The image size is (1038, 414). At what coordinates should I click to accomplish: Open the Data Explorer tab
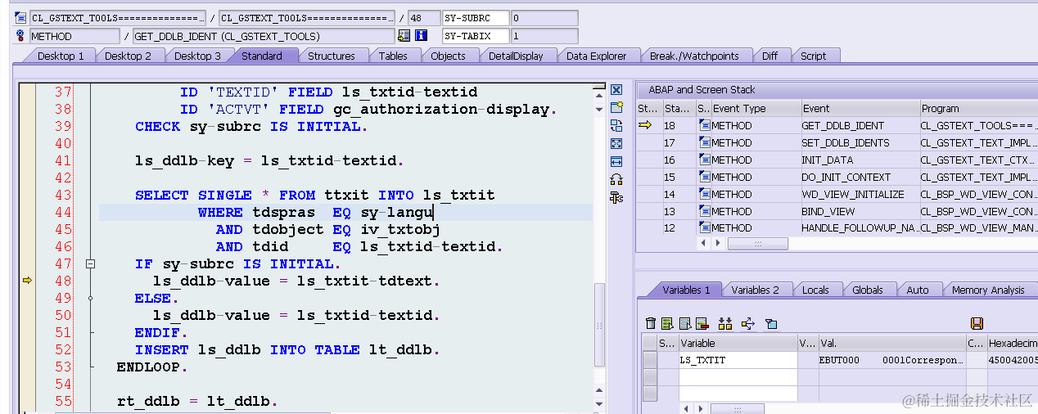(596, 56)
